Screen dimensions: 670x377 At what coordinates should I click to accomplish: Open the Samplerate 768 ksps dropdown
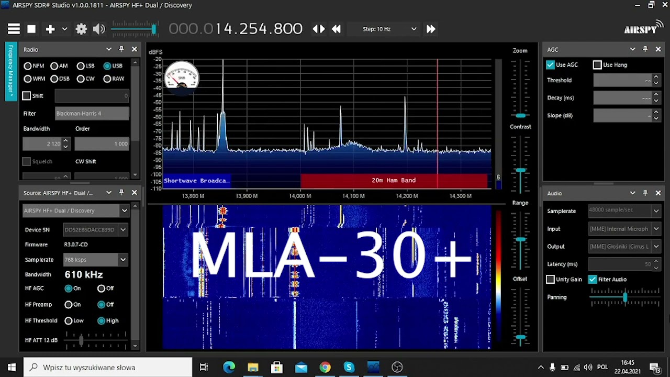pos(96,260)
